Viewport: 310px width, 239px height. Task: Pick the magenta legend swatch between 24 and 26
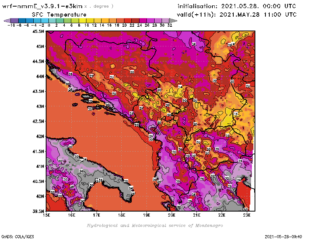(143, 20)
